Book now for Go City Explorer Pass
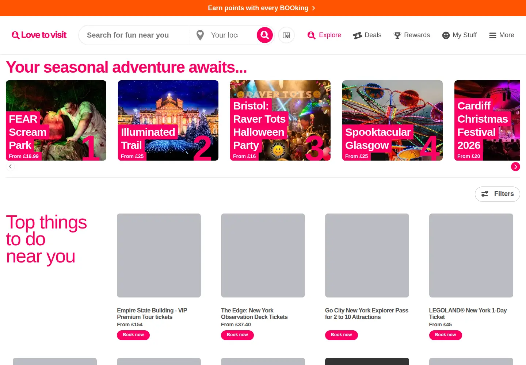The width and height of the screenshot is (526, 365). (x=342, y=335)
